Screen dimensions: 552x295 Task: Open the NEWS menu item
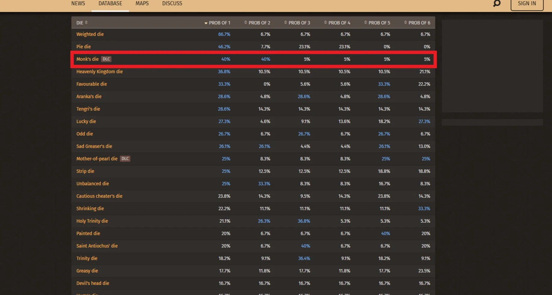78,4
